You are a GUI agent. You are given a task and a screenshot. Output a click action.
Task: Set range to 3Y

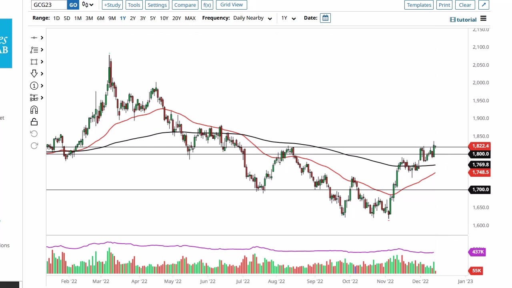[x=143, y=18]
